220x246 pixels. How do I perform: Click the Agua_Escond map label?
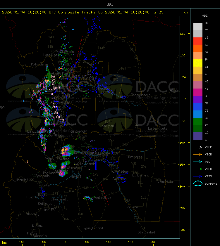pos(93,228)
